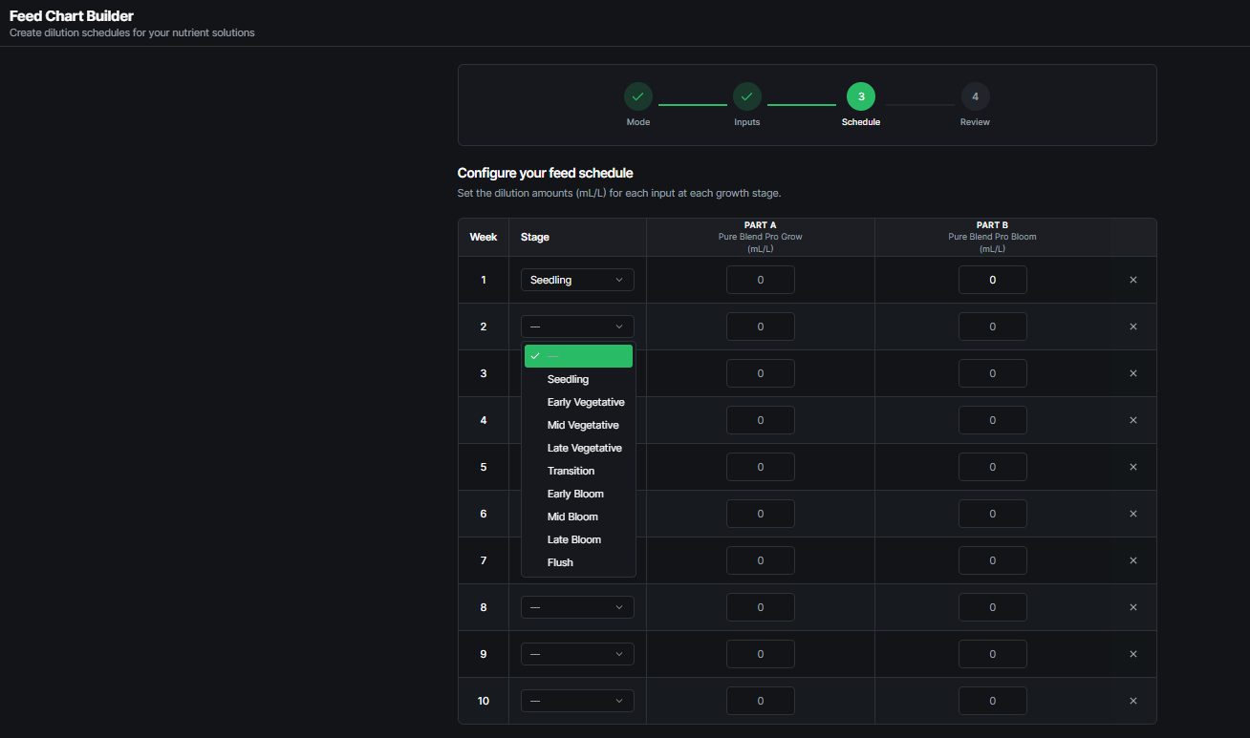1250x738 pixels.
Task: Choose Transition from the stage list
Action: click(x=578, y=471)
